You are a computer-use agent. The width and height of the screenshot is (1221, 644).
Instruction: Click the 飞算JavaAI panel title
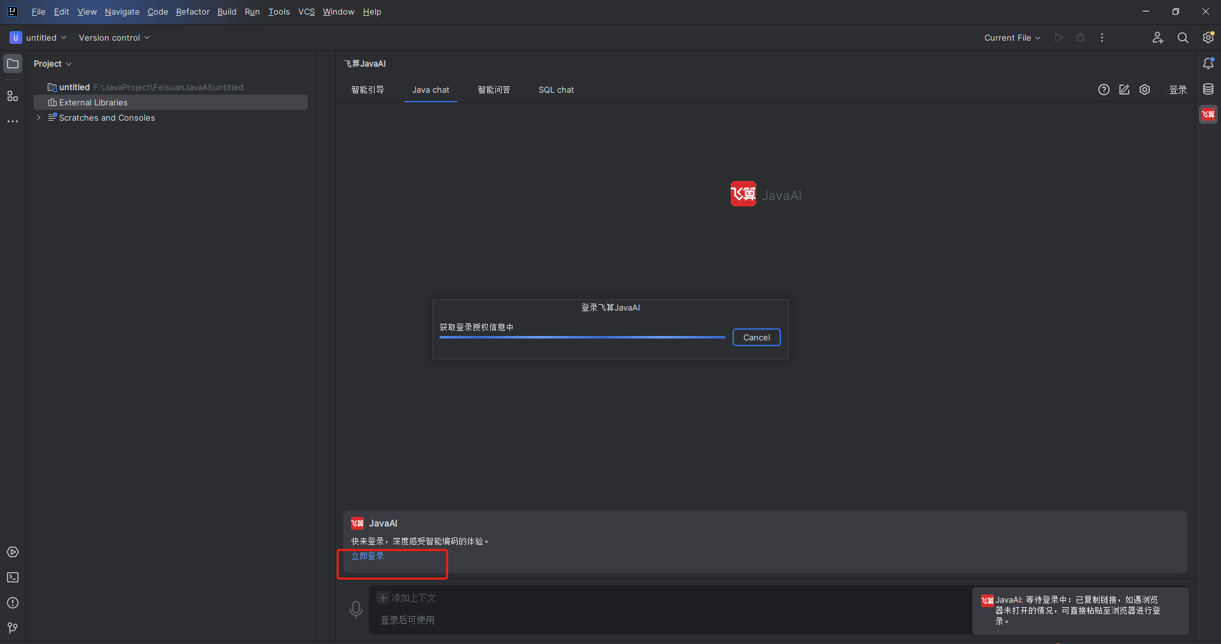365,64
